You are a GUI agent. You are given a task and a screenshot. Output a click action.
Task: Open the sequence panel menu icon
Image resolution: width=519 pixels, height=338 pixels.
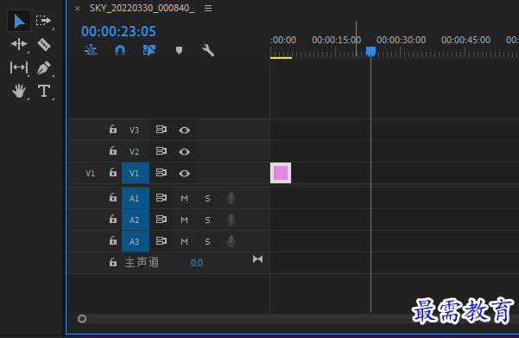208,9
